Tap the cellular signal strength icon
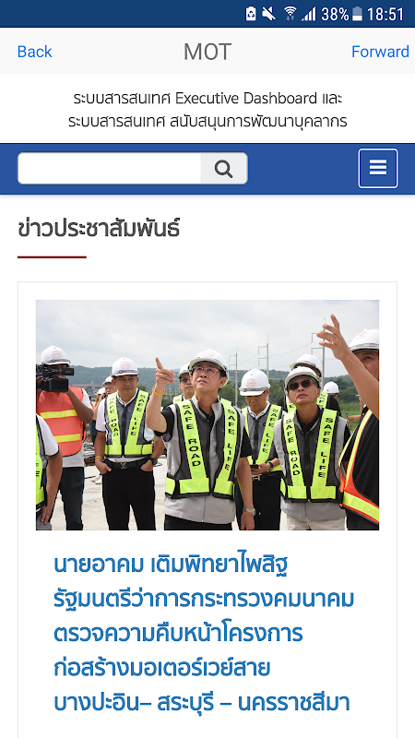 pos(309,14)
